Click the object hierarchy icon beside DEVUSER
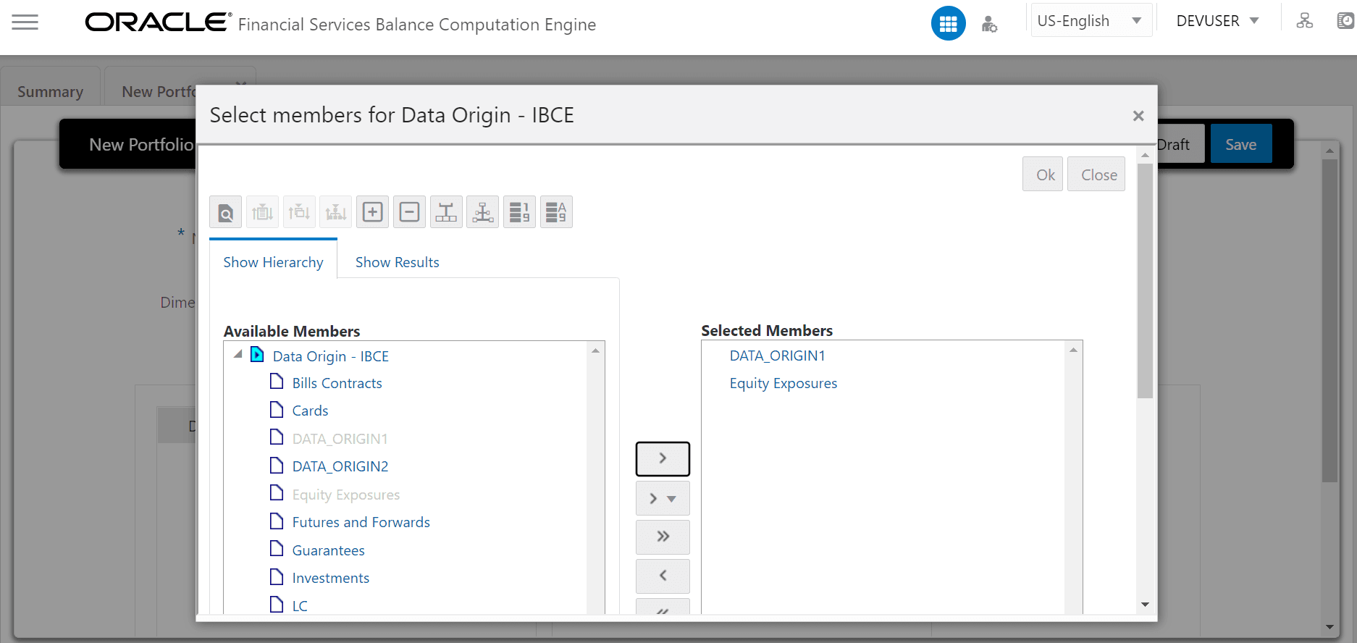This screenshot has width=1357, height=643. pos(1304,21)
